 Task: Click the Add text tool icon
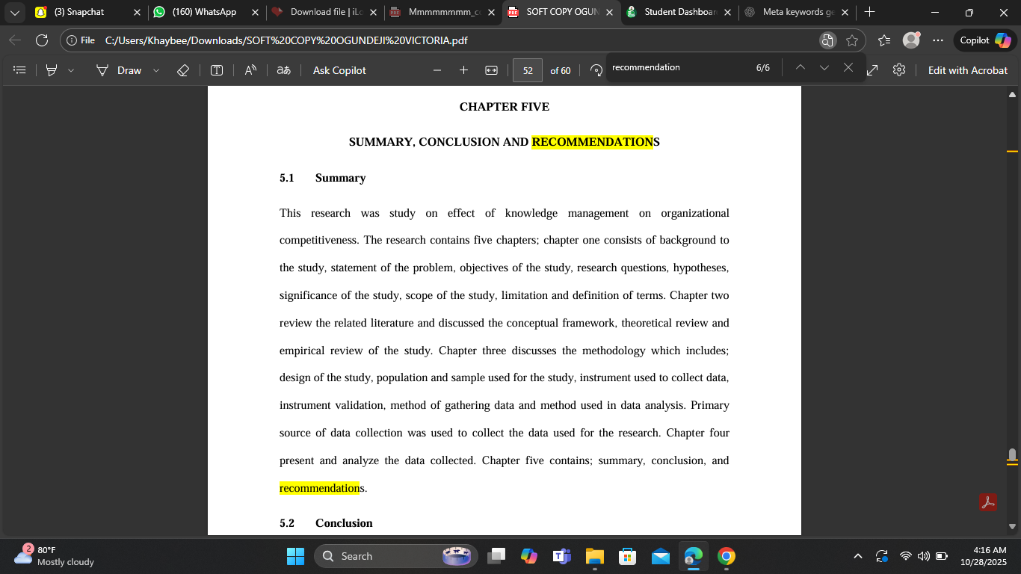pos(217,70)
